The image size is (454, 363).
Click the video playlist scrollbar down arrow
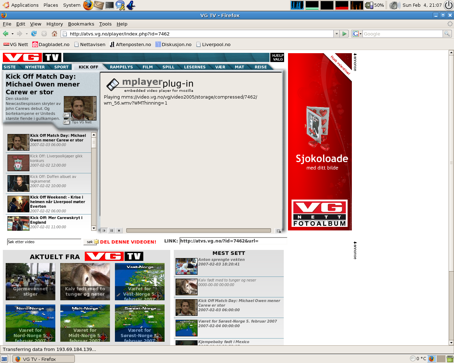94,228
